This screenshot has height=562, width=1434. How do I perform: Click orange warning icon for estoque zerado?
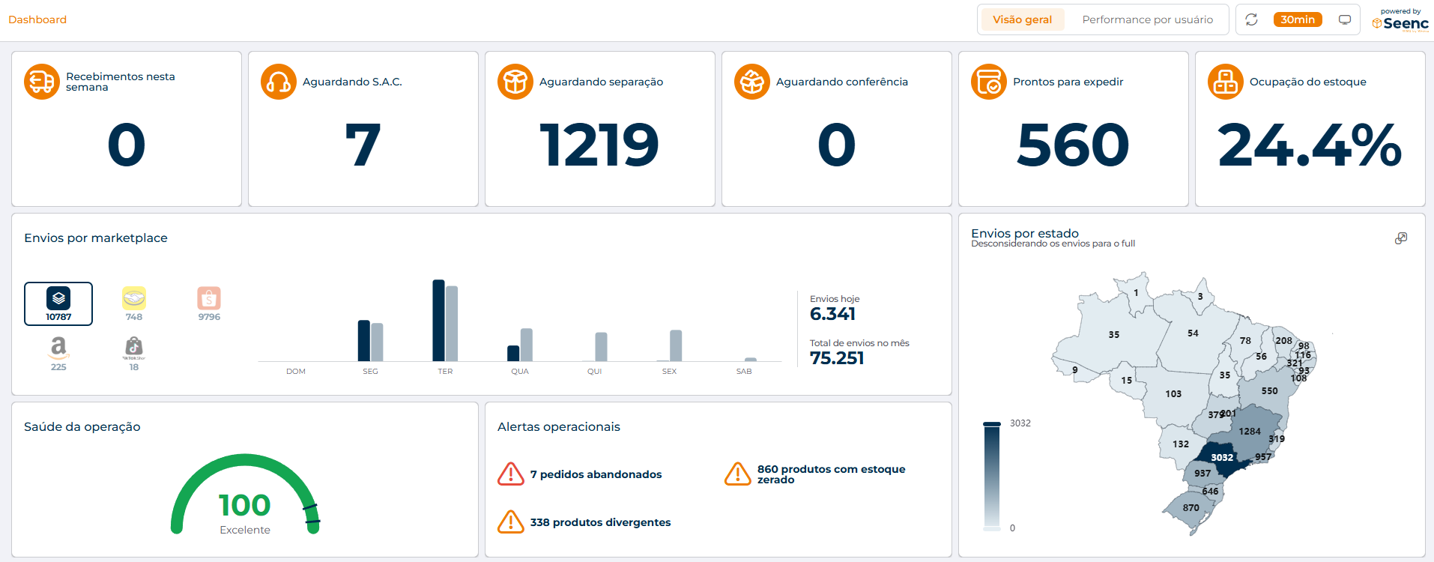coord(738,474)
